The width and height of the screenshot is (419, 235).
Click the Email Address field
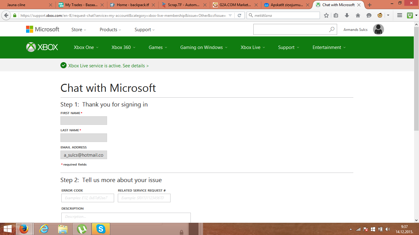click(x=84, y=155)
